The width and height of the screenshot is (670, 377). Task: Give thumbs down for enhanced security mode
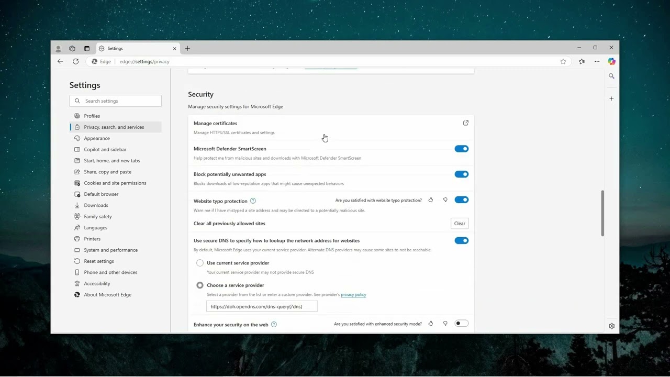445,324
